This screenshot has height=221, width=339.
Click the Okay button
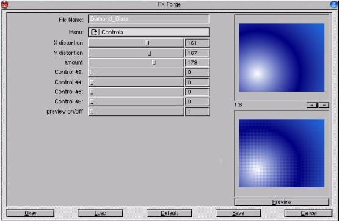(x=31, y=213)
